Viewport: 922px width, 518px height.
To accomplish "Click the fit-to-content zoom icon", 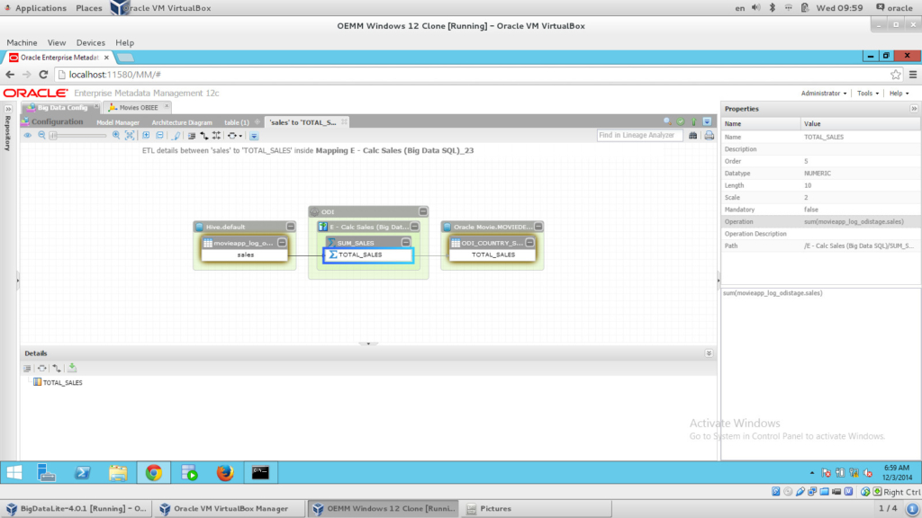I will 130,136.
